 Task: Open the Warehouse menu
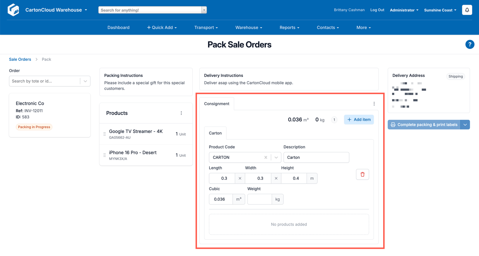pos(249,28)
